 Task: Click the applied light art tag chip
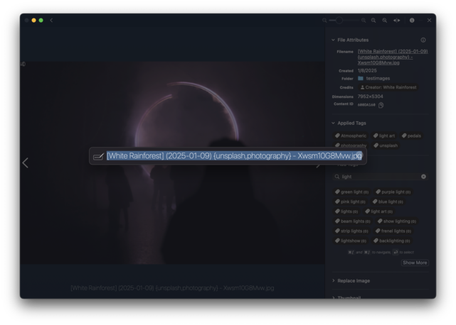[384, 136]
